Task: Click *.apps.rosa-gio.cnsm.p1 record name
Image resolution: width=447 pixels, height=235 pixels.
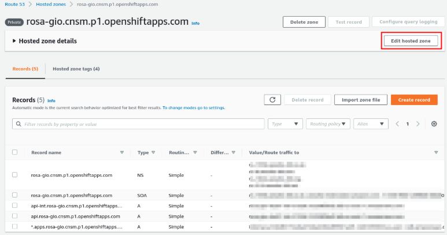Action: (77, 227)
